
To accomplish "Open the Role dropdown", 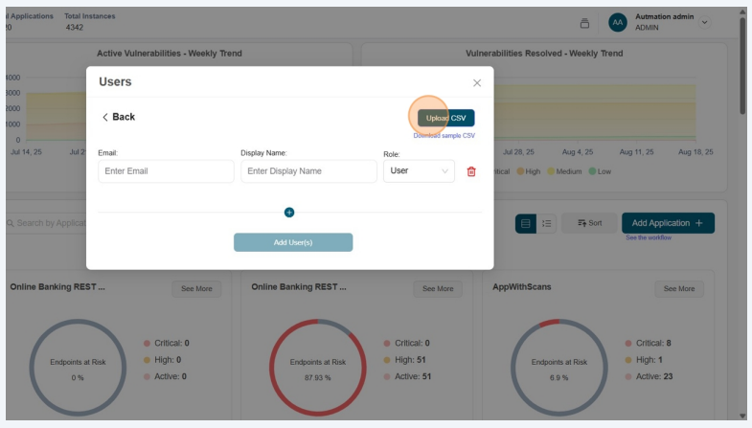I will 419,170.
